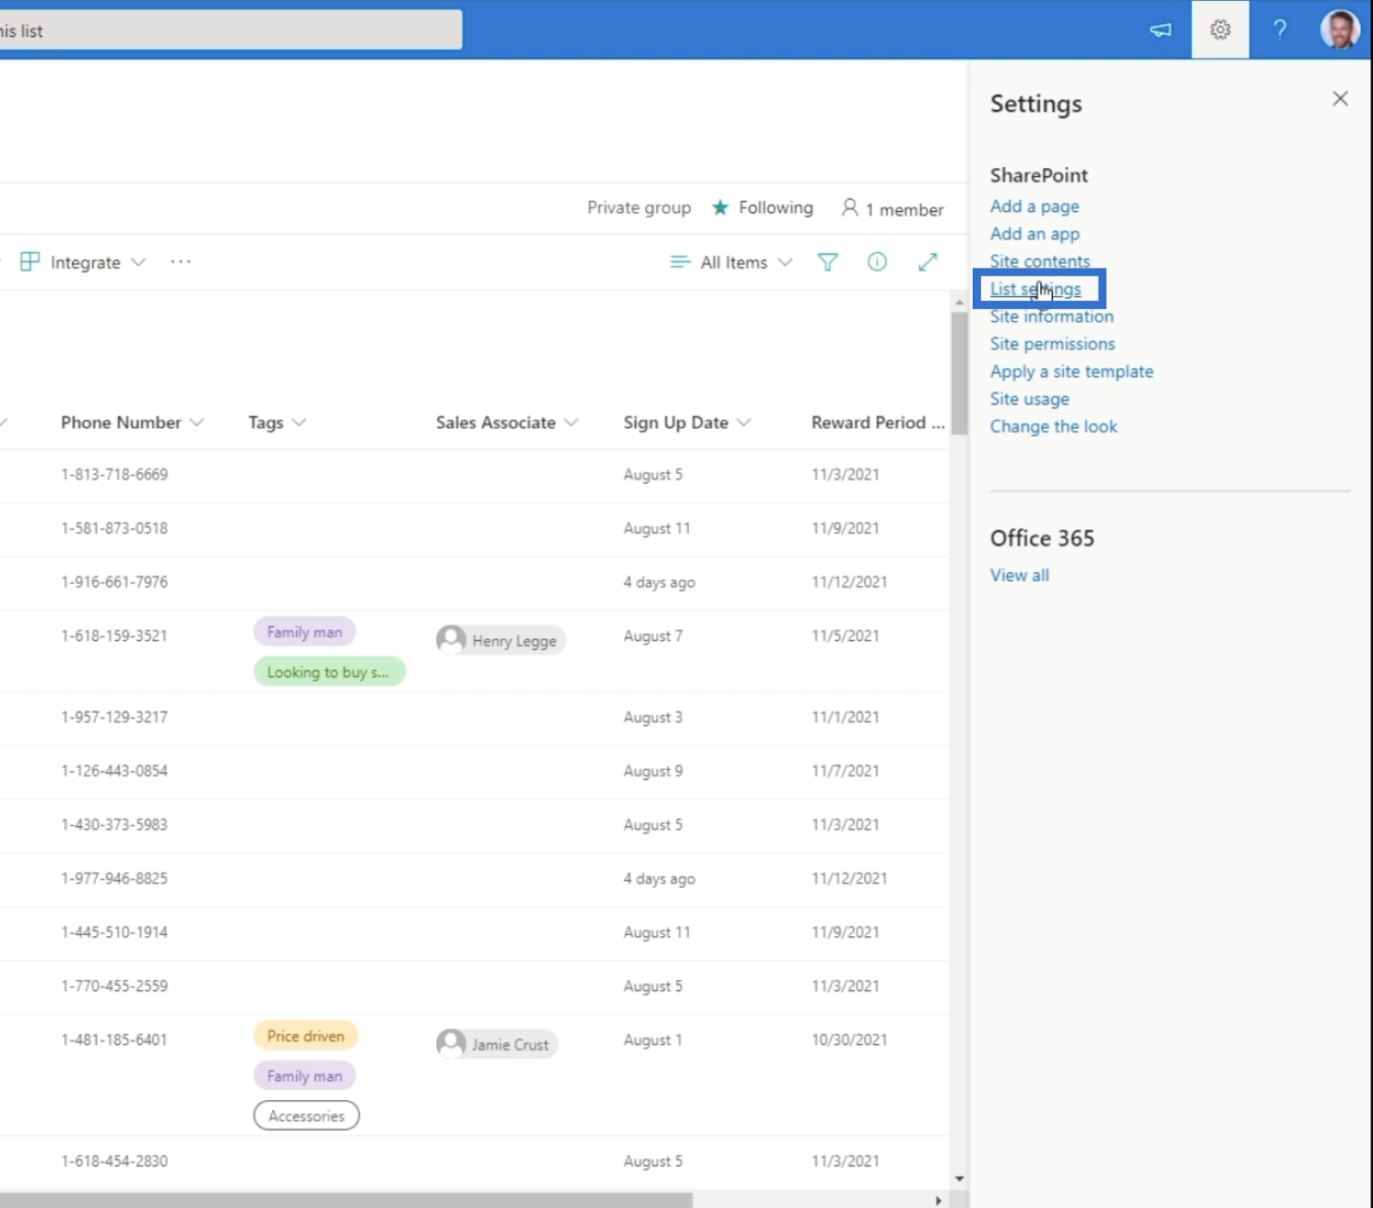Expand the Integrate dropdown

coord(83,262)
